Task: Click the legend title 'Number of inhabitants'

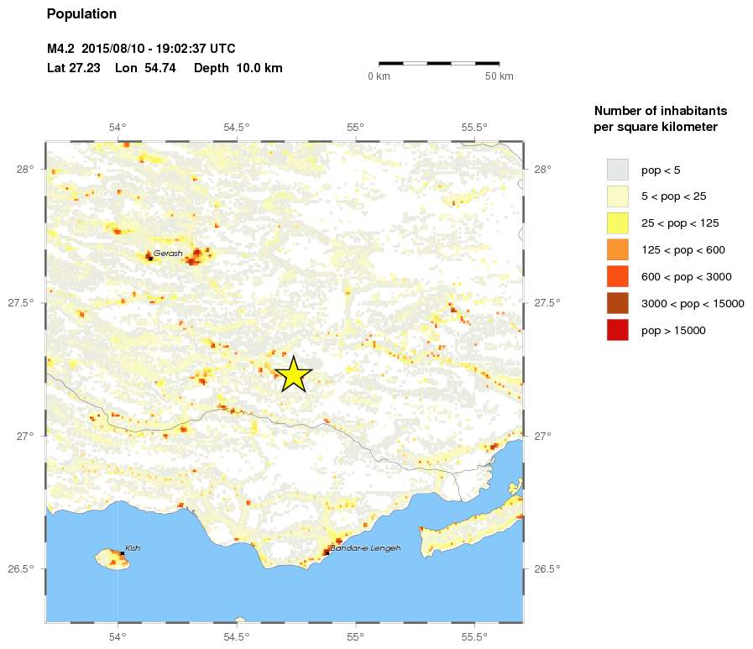Action: pos(660,111)
